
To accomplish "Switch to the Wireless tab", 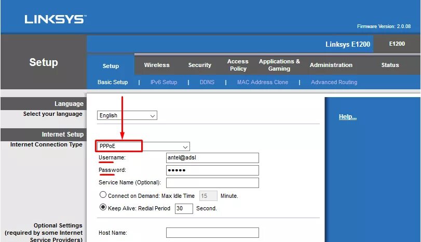I will coord(157,65).
